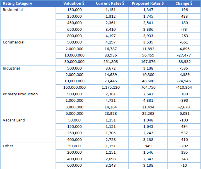
Task: Click proposed rate value 167,876
Action: [x=148, y=62]
